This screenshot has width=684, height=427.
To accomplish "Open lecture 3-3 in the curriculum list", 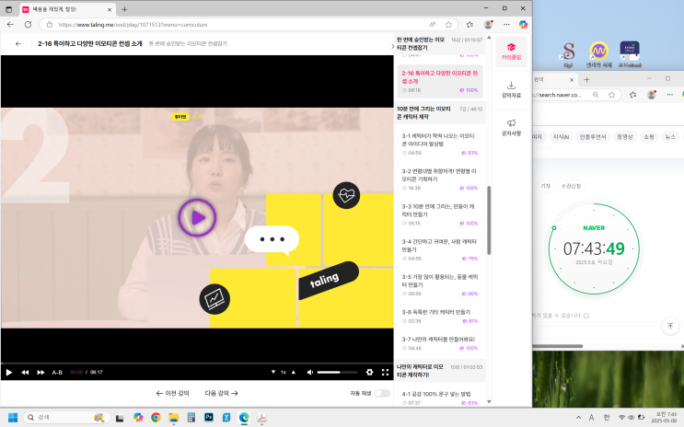I will tap(440, 214).
